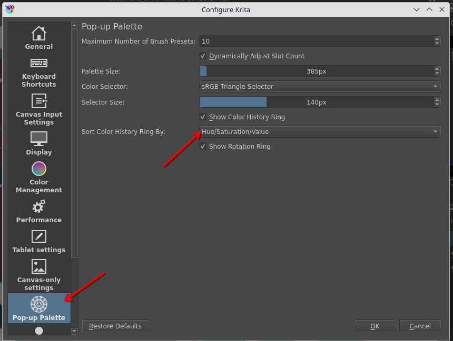Click the Maximum Number of Brush Presets field

coord(316,41)
